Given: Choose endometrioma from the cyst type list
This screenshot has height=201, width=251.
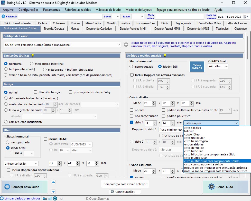Looking at the screenshot, I should click(x=194, y=144).
